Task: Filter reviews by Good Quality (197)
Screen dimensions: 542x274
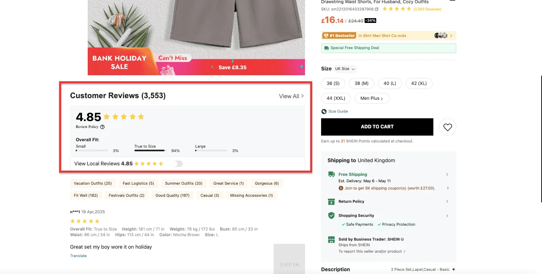Action: click(x=173, y=196)
